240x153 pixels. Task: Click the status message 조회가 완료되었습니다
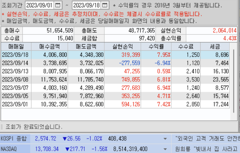coord(34,127)
